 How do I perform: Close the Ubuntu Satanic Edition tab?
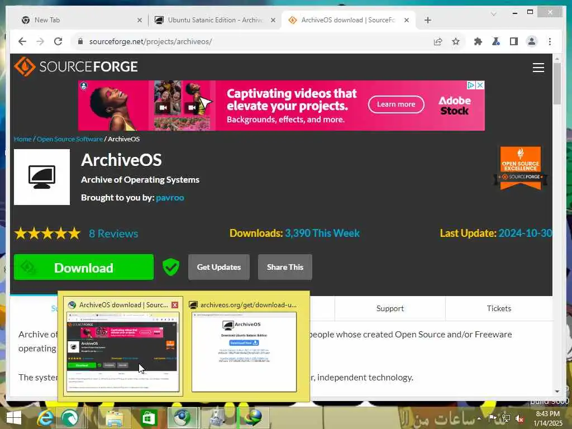pos(273,21)
